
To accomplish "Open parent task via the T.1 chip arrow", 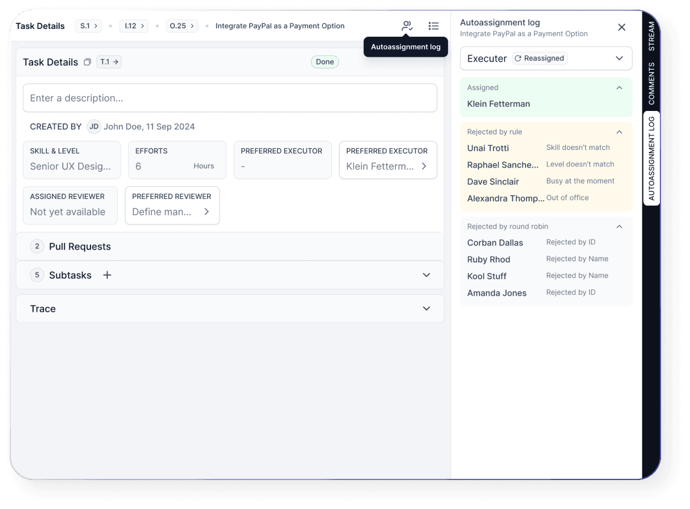I will pos(115,62).
